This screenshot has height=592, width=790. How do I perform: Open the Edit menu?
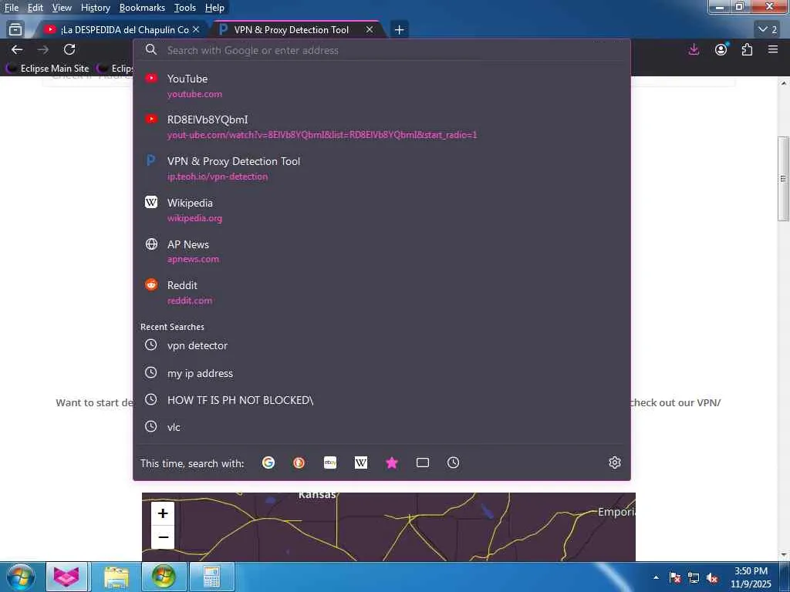pos(35,8)
